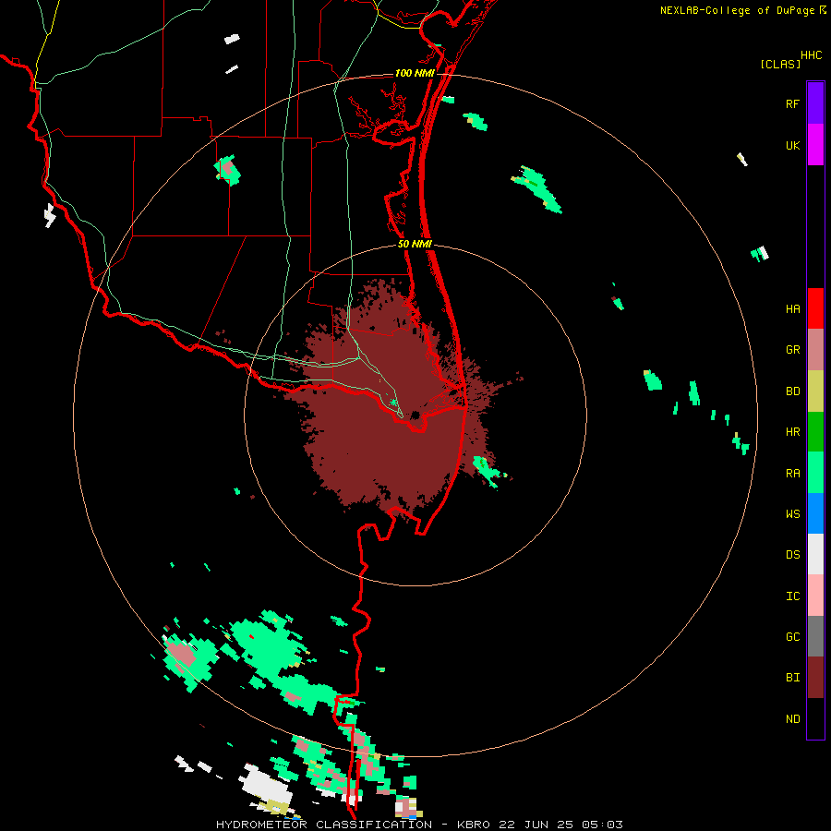Click the BI dark red legend swatch
Screen dimensions: 831x831
tap(815, 678)
